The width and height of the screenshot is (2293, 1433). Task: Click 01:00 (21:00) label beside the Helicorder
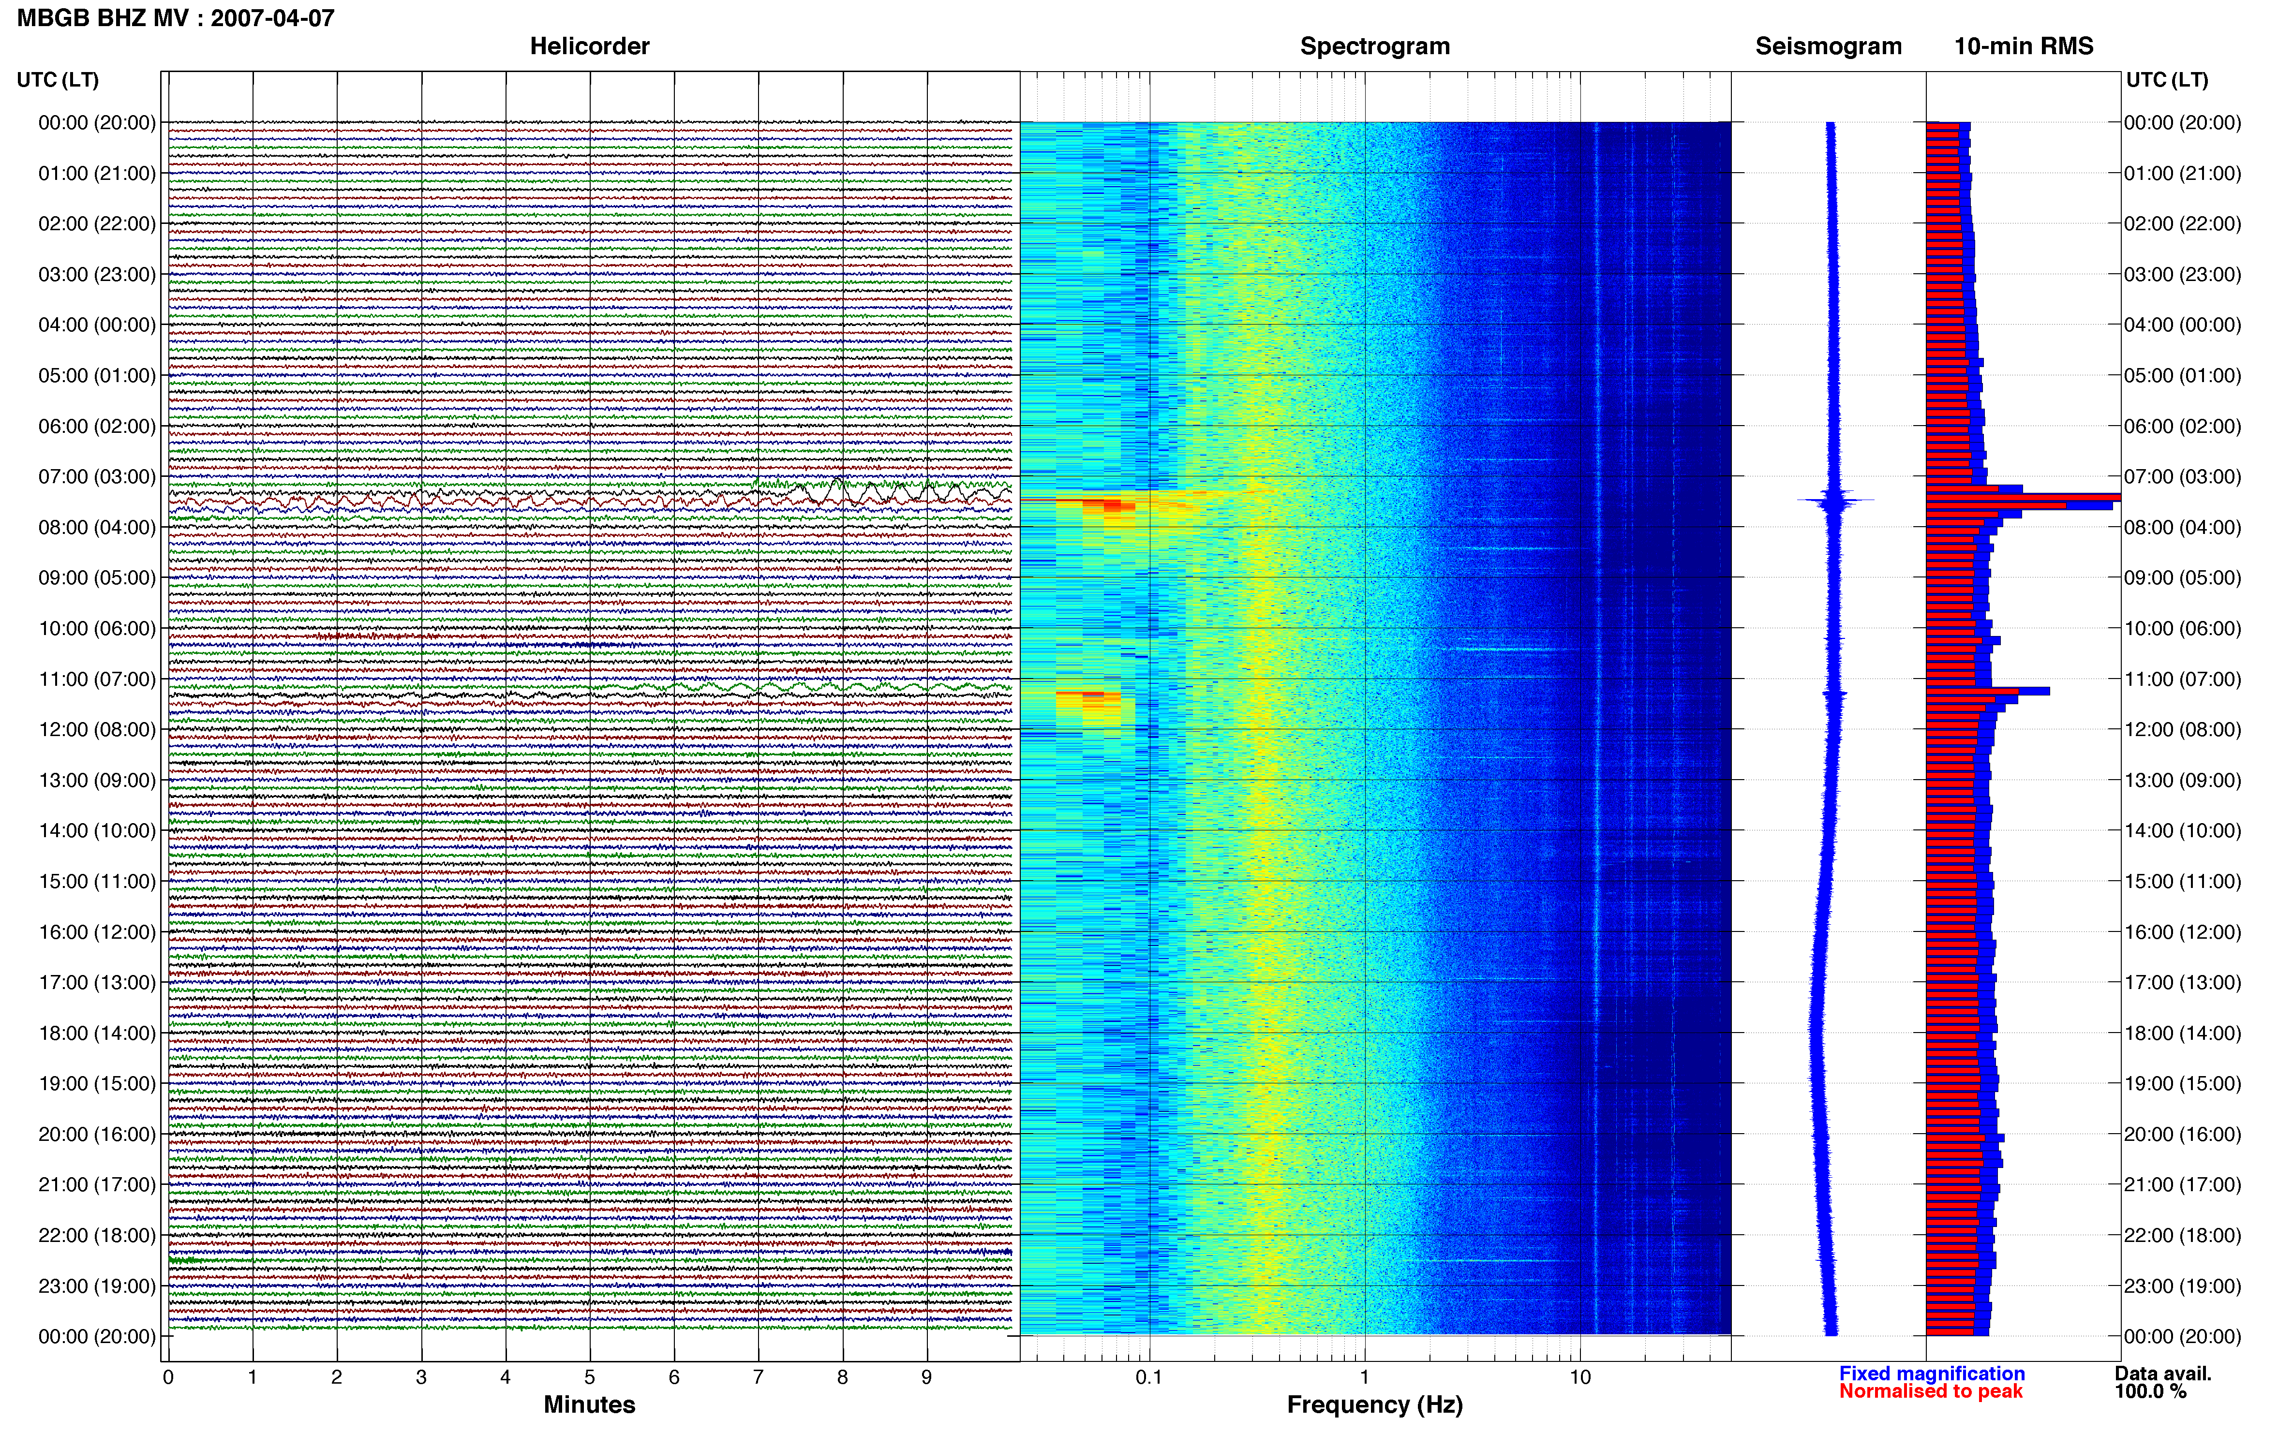tap(97, 174)
